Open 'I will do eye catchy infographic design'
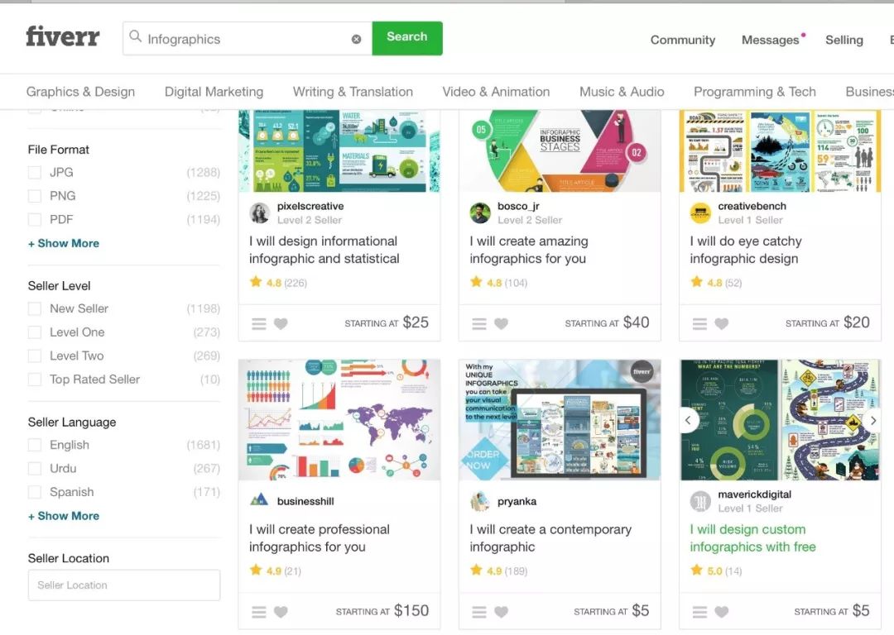The image size is (894, 635). [x=746, y=250]
